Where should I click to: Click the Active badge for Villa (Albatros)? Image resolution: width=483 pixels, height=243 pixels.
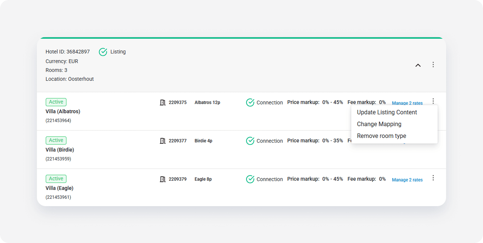pyautogui.click(x=56, y=102)
